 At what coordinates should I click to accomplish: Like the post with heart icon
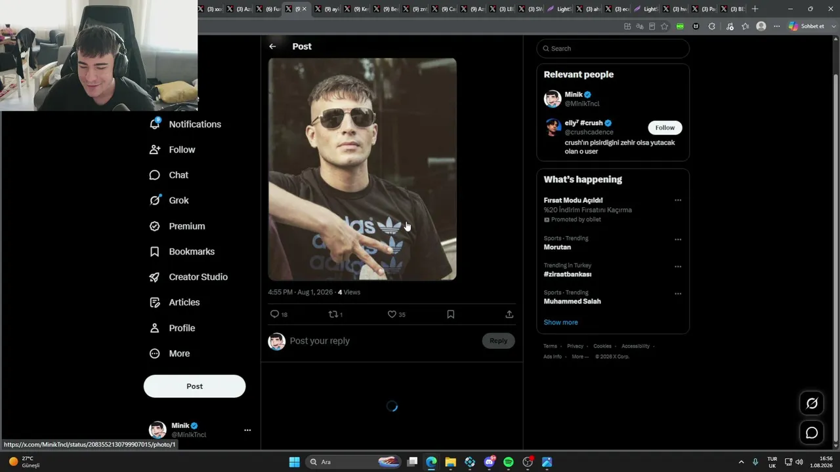pos(392,315)
